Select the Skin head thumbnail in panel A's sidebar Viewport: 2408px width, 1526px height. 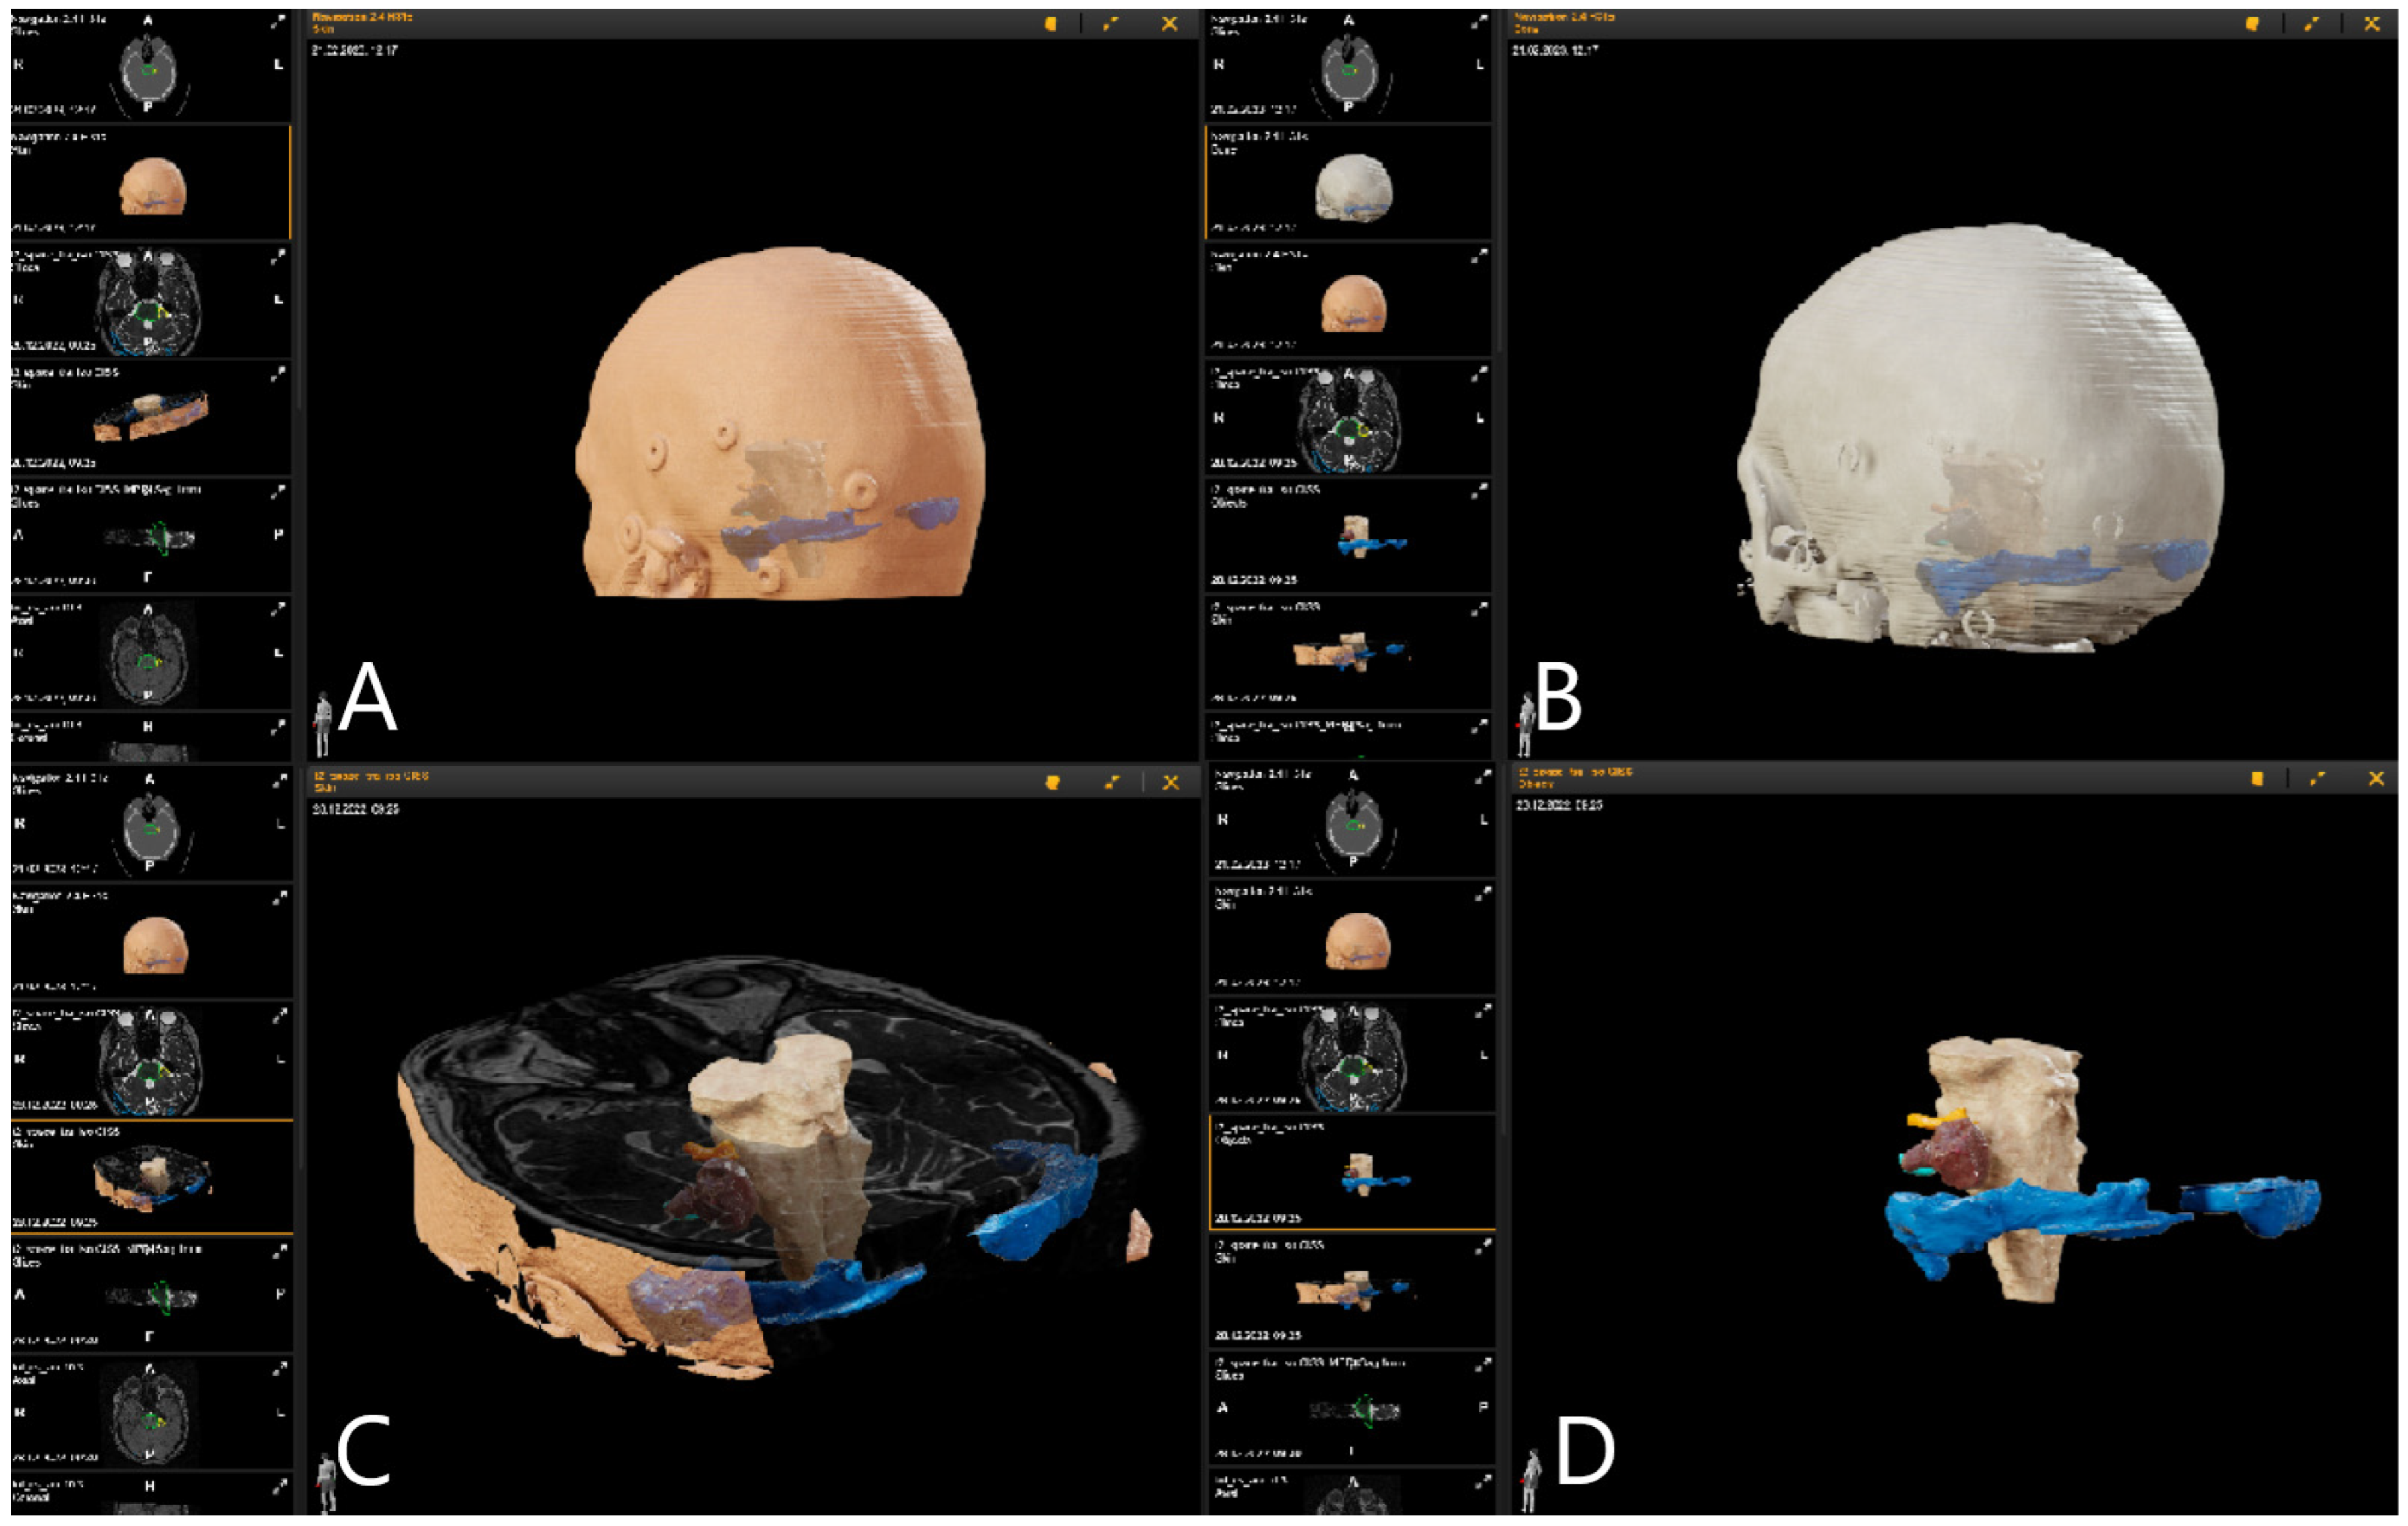152,186
